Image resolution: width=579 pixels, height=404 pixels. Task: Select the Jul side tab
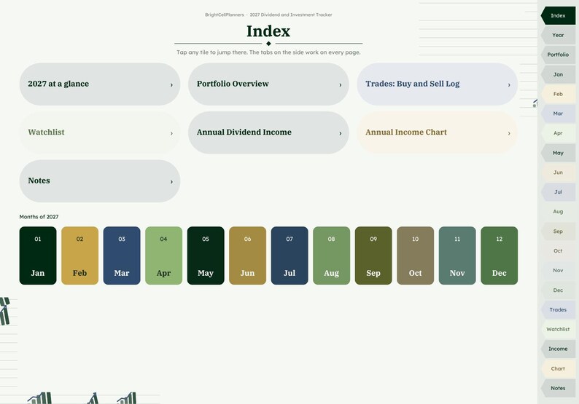(558, 192)
